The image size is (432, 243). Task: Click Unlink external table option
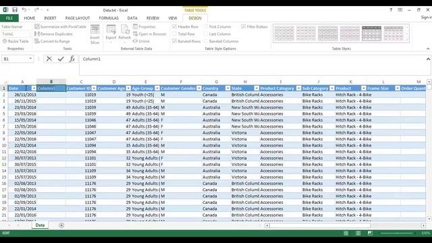click(x=141, y=41)
